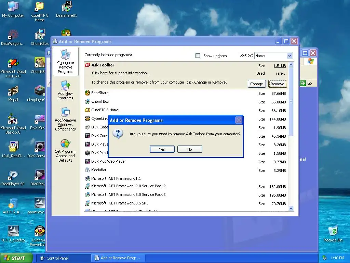Click the system tray icon near clock

325,258
